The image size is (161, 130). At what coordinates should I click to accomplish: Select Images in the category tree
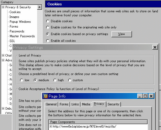(x=14, y=17)
